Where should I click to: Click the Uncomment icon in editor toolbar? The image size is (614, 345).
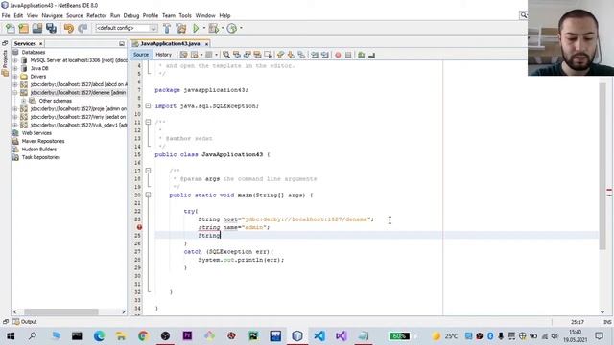pos(371,55)
